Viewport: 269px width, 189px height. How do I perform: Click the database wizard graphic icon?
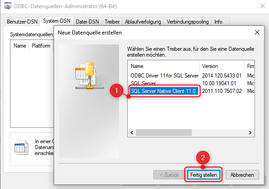click(x=89, y=75)
